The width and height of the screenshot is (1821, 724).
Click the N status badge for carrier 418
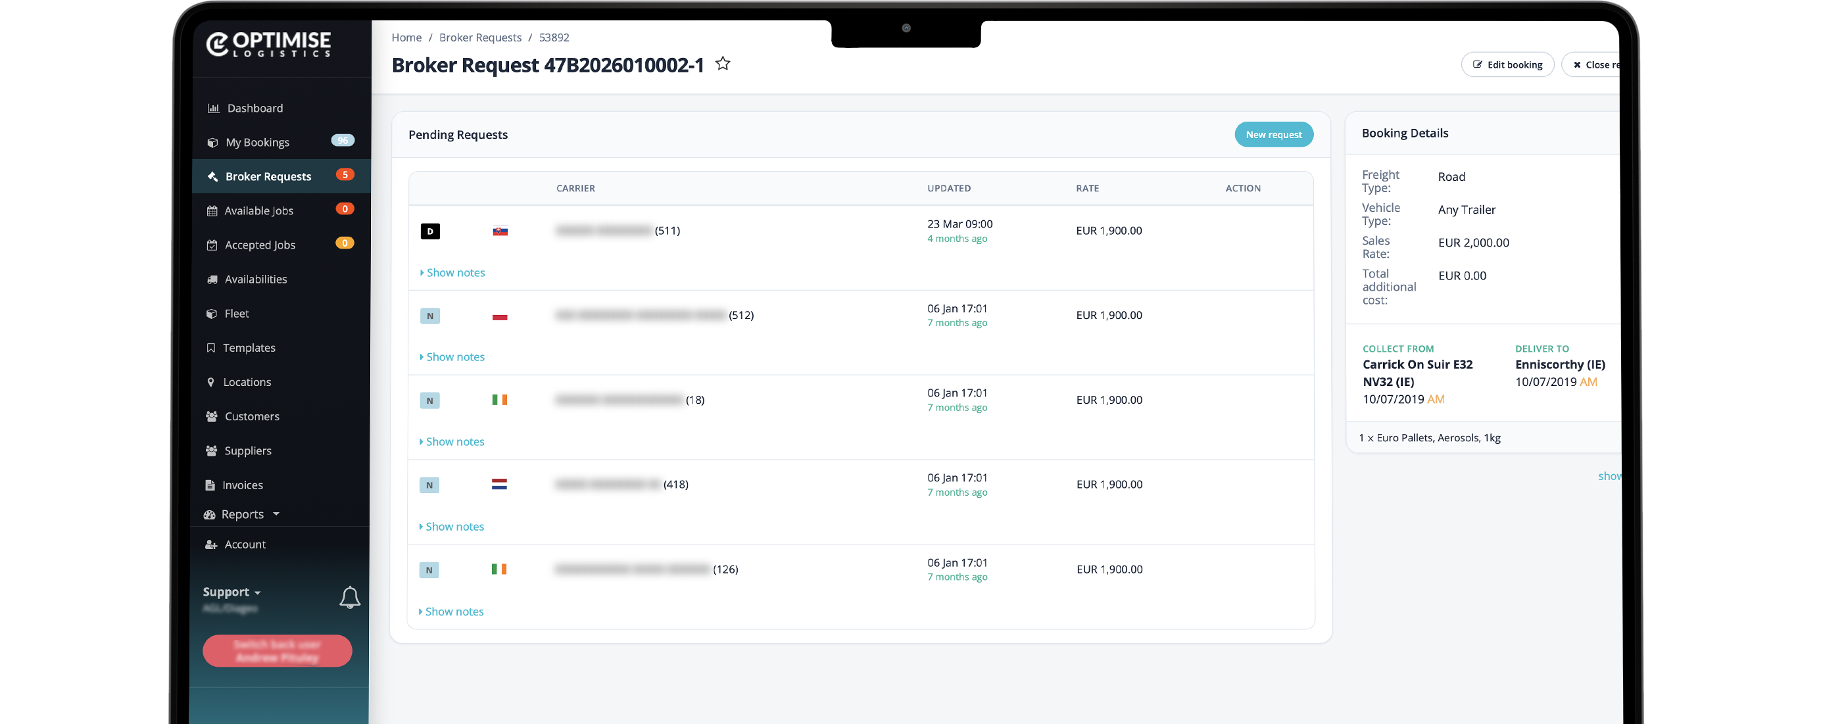pyautogui.click(x=429, y=485)
